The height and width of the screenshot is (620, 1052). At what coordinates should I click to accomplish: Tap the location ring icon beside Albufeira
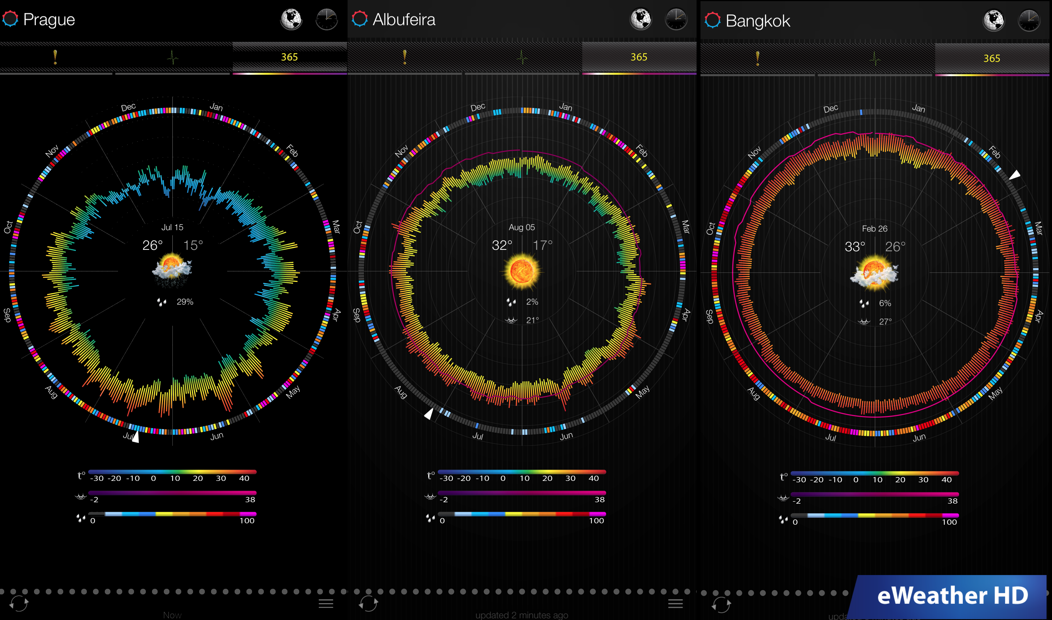tap(360, 19)
